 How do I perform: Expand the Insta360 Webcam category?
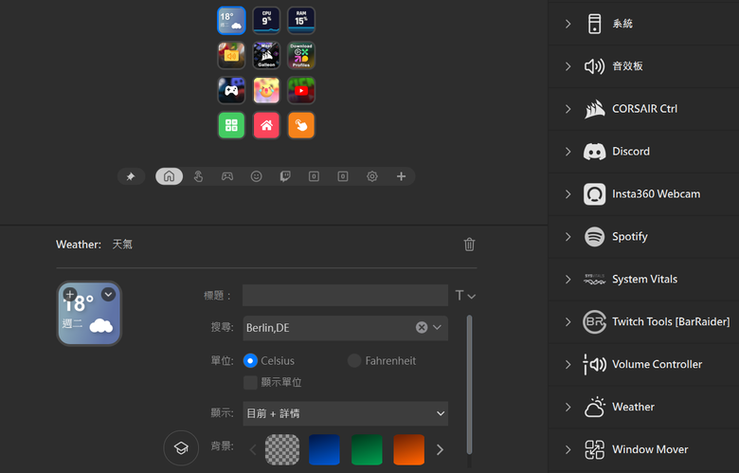[568, 193]
